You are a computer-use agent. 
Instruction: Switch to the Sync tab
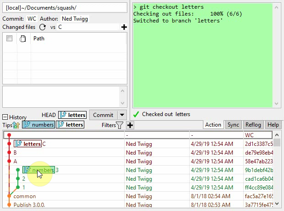coord(233,125)
